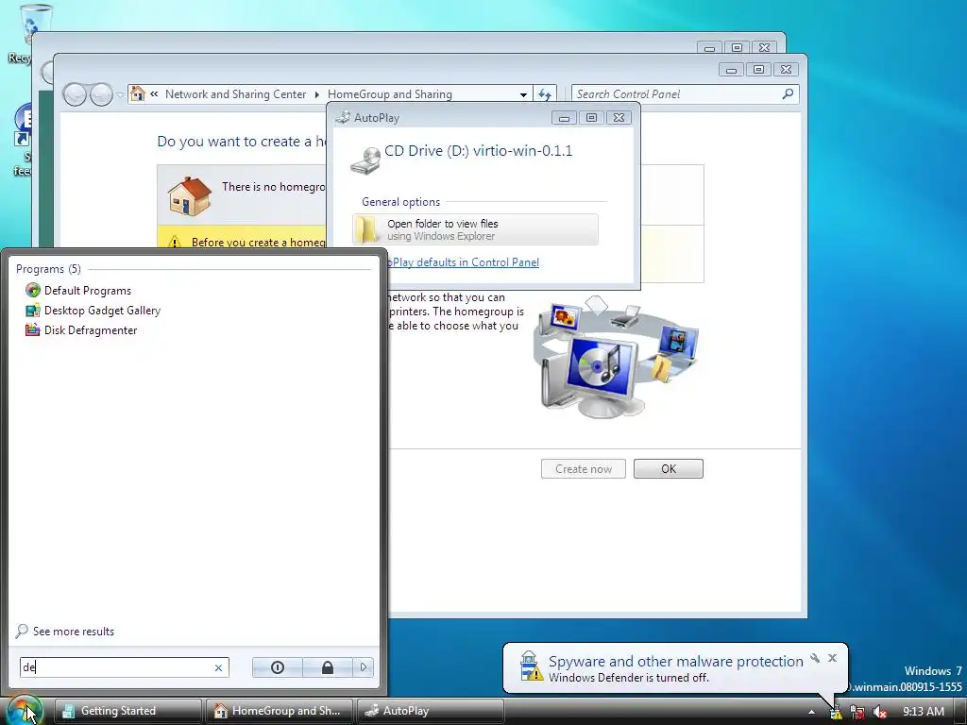Close the HomeGroup and Sharing window

[786, 69]
